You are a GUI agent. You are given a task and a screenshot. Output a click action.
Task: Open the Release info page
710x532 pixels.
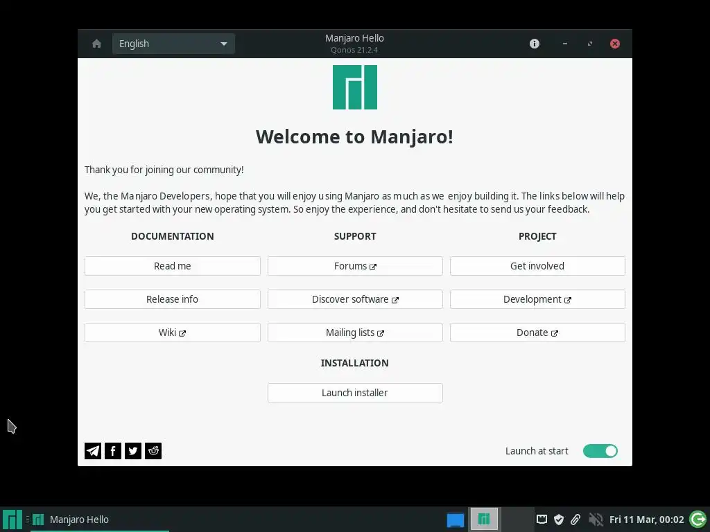173,299
